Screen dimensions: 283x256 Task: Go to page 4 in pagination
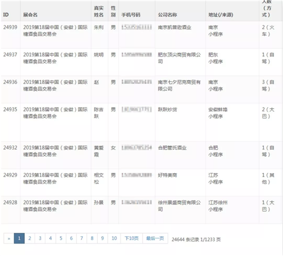[50, 238]
